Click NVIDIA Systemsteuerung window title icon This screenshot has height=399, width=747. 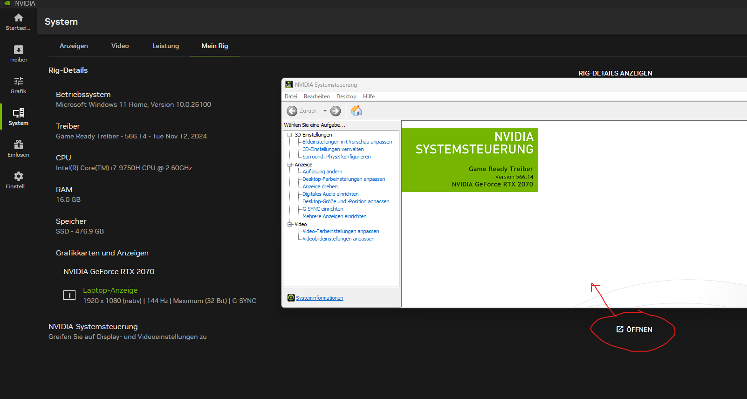pos(289,84)
